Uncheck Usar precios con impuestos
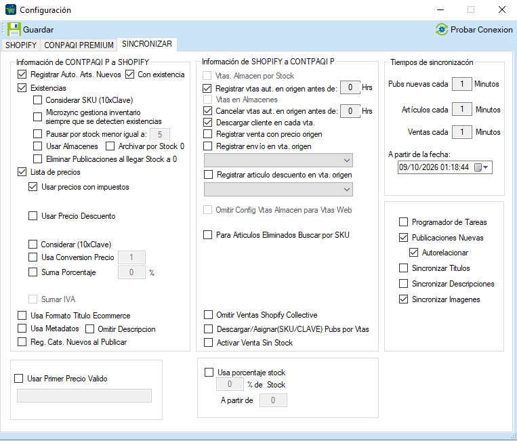The height and width of the screenshot is (441, 517). (x=33, y=187)
